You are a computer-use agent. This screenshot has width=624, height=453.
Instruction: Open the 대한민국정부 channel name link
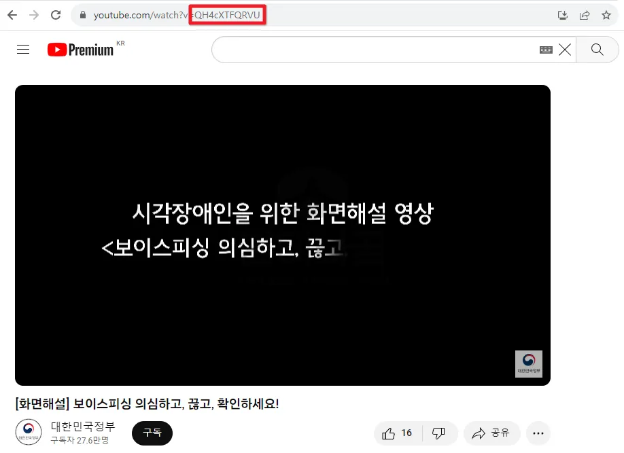click(x=83, y=427)
